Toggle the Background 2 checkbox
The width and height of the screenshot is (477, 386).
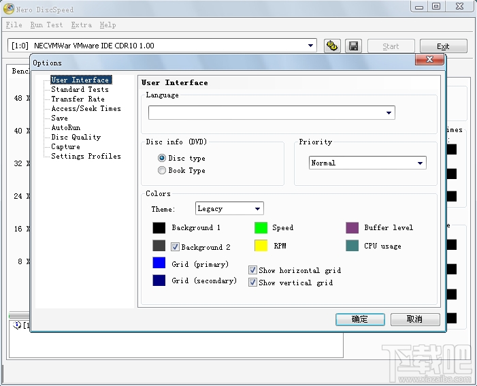(x=175, y=246)
